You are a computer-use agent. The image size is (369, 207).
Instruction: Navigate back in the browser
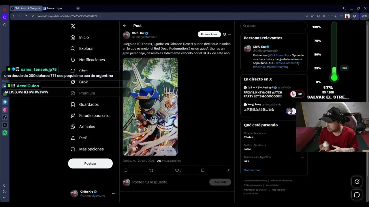pyautogui.click(x=13, y=16)
